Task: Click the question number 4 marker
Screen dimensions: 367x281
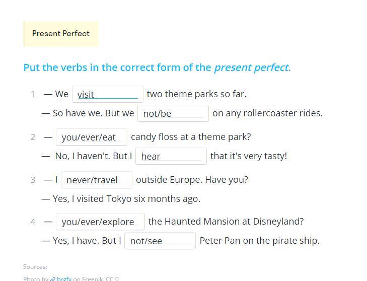Action: click(x=33, y=222)
